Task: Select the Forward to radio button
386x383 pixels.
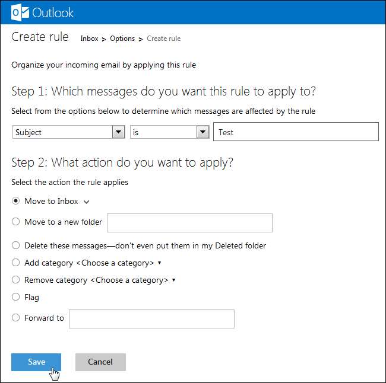Action: [16, 318]
